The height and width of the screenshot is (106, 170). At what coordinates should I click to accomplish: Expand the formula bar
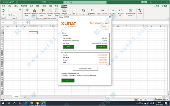pos(168,22)
